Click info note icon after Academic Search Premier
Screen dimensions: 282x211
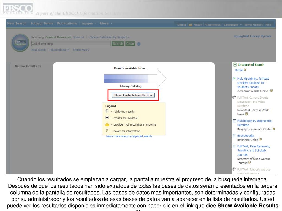[272, 91]
